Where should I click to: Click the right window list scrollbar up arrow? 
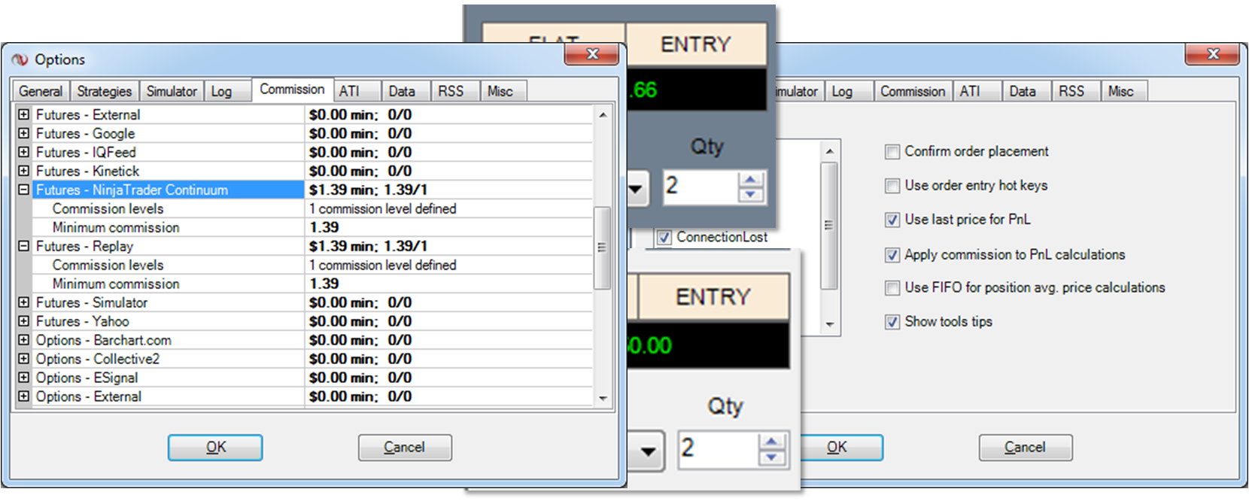coord(829,151)
